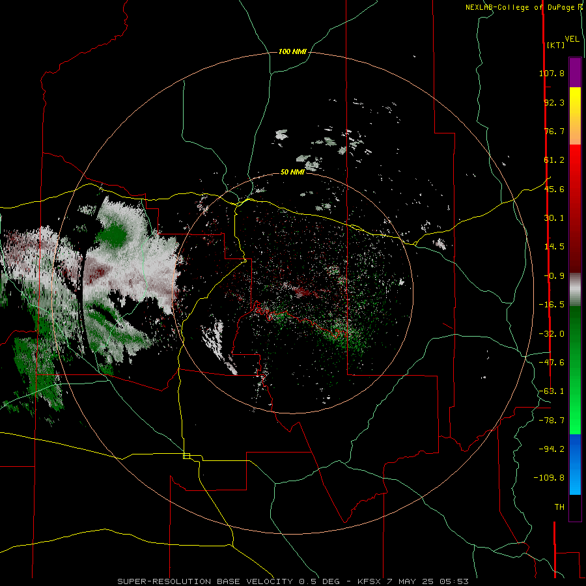Click the -16.5 scale value
Image resolution: width=586 pixels, height=586 pixels.
551,305
